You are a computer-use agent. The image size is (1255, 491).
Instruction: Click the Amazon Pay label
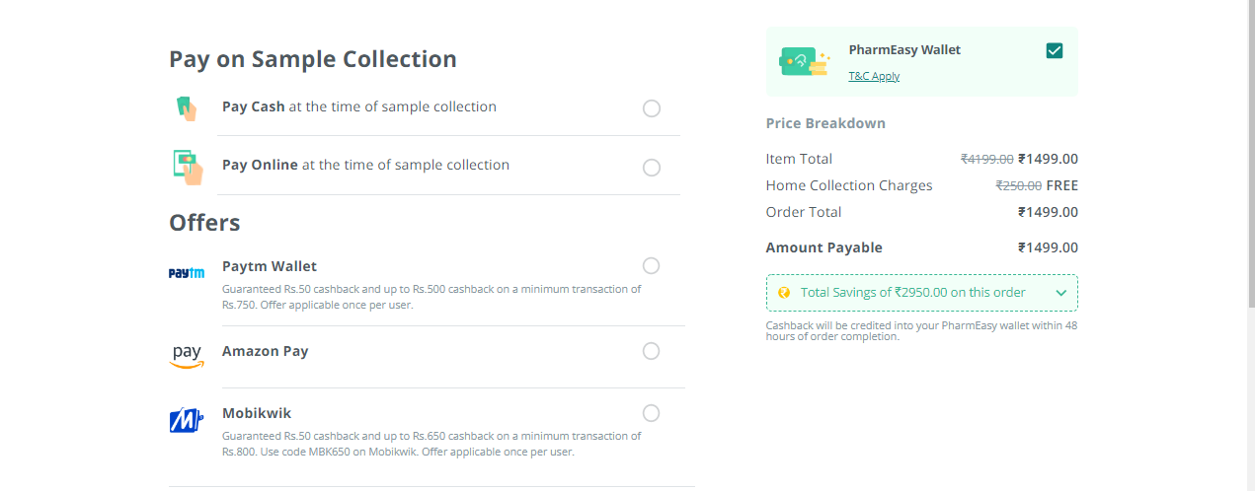[x=265, y=351]
